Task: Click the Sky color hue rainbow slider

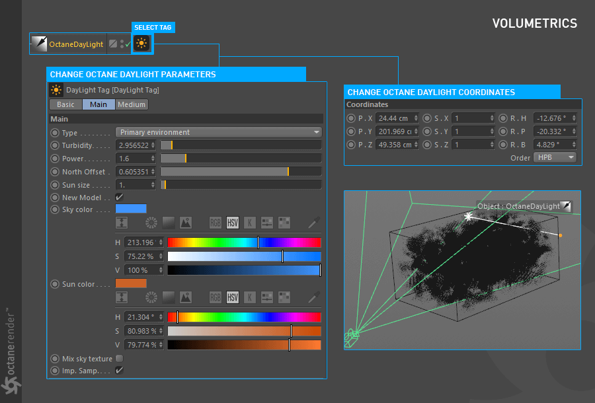Action: click(245, 242)
